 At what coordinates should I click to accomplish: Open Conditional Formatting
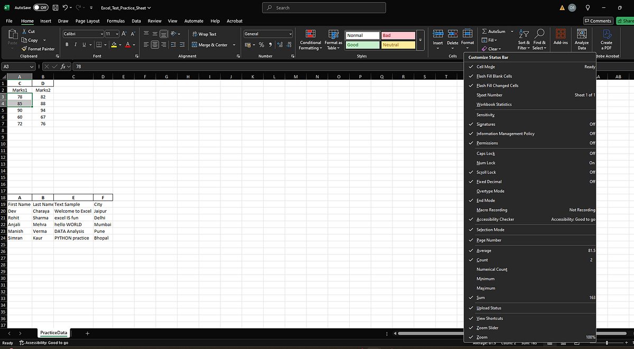(310, 40)
